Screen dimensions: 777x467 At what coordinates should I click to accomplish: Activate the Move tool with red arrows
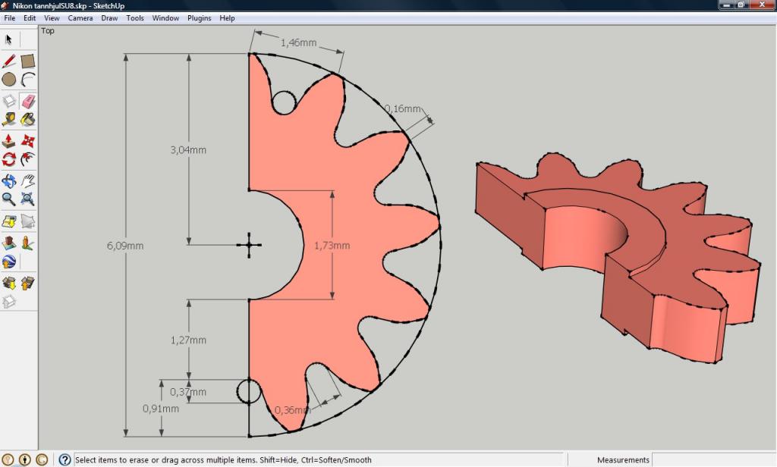pos(28,141)
